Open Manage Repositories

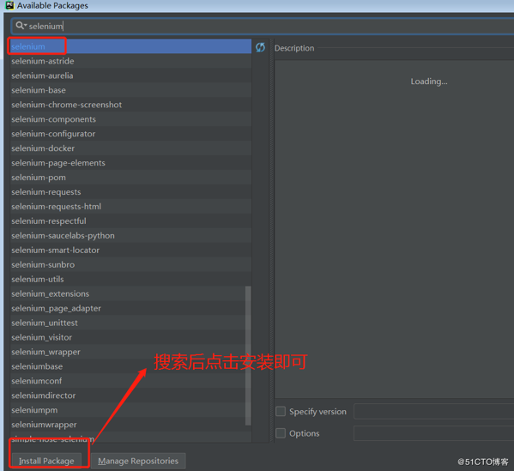138,461
